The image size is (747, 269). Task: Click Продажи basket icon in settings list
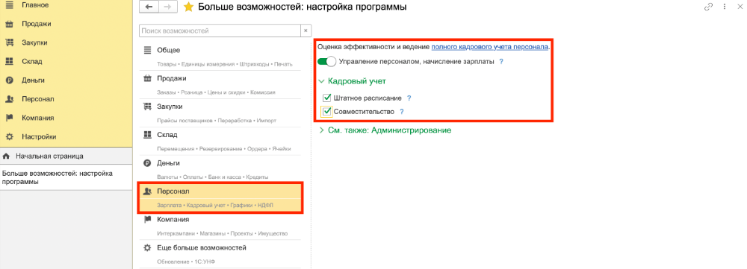[x=147, y=78]
